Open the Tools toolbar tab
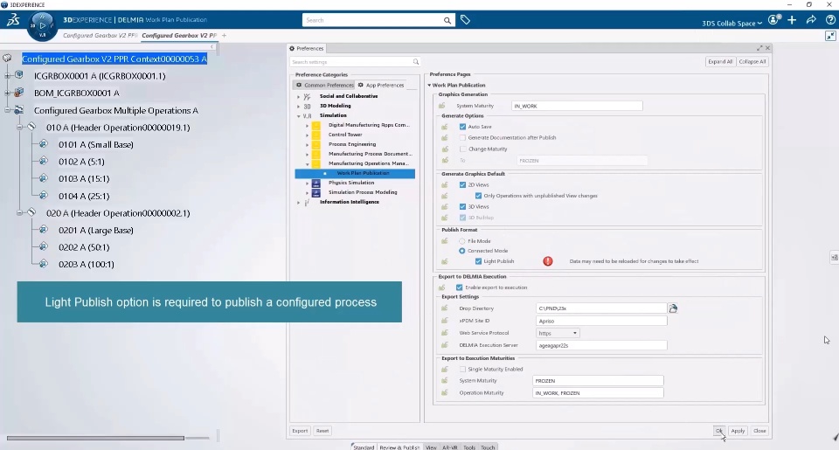839x450 pixels. tap(469, 447)
